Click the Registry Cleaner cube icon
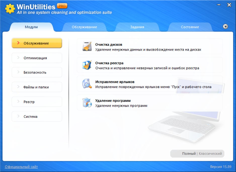Viewport: 236px width, 172px height. [x=87, y=65]
